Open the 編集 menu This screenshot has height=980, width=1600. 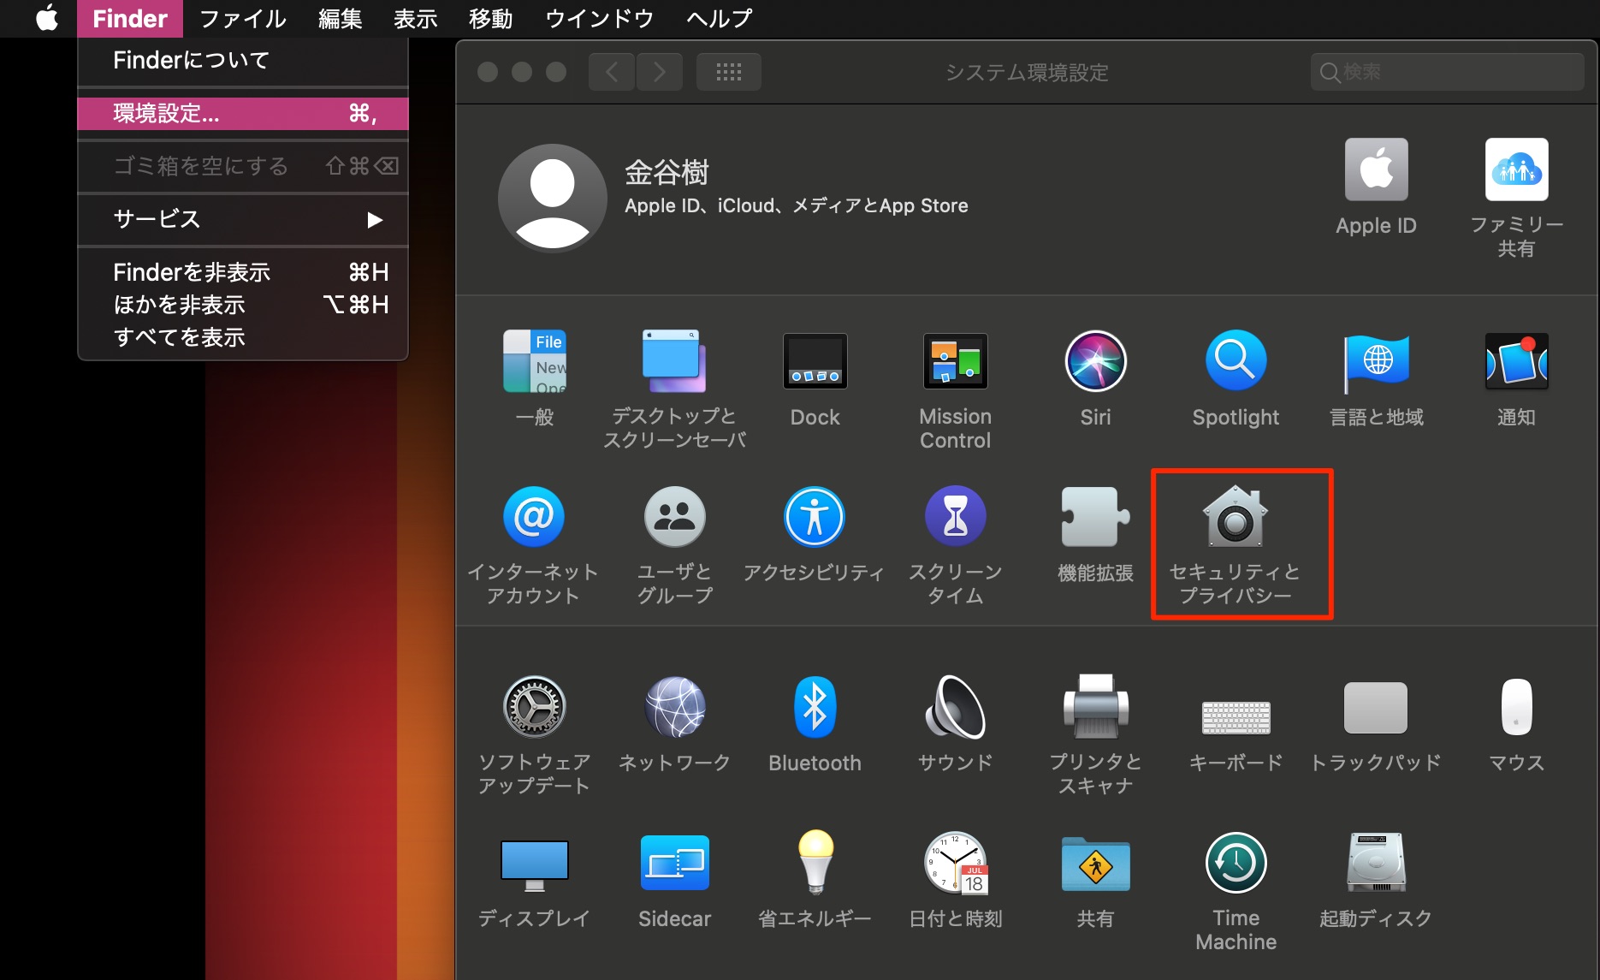click(341, 18)
